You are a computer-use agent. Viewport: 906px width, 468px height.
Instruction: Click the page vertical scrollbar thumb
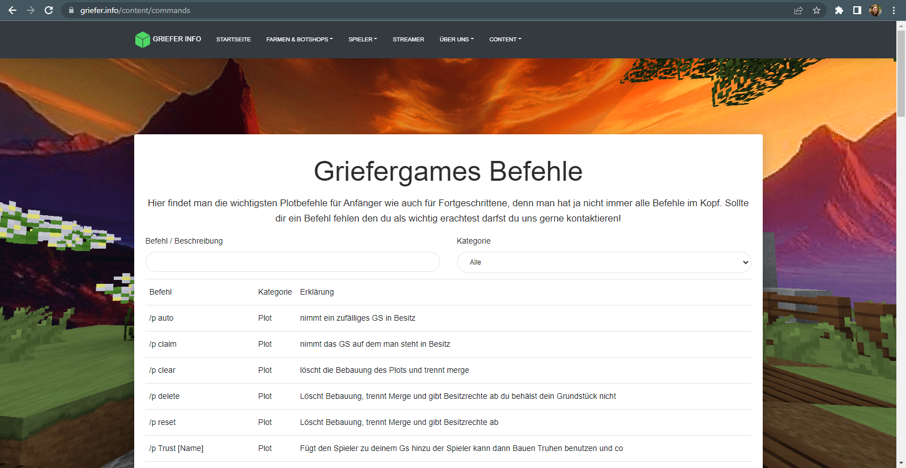click(x=901, y=74)
